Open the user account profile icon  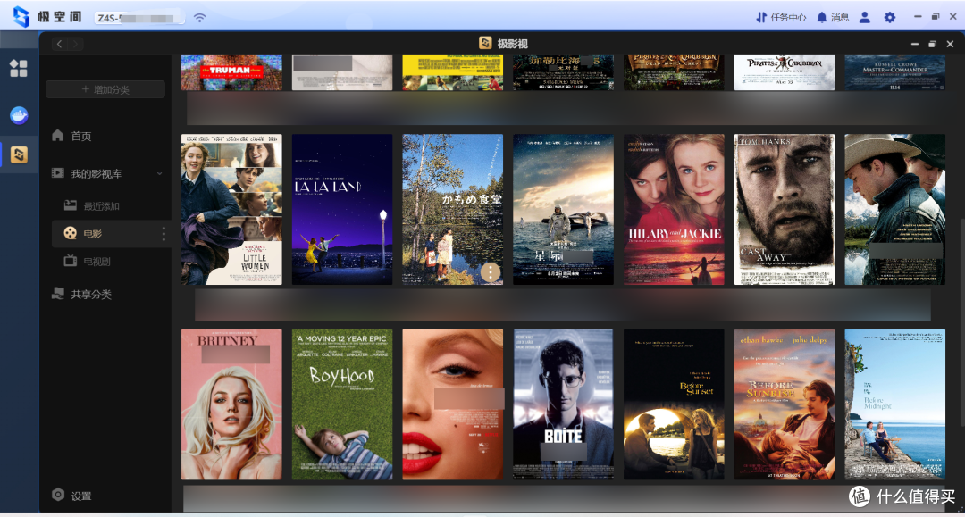865,17
